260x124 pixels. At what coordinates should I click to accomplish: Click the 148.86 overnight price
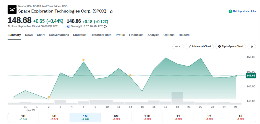coord(74,21)
